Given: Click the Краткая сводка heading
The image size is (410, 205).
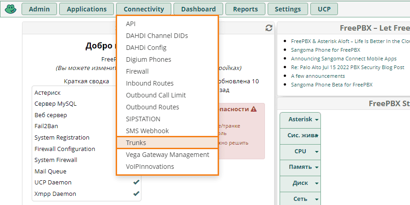Looking at the screenshot, I should pos(87,81).
